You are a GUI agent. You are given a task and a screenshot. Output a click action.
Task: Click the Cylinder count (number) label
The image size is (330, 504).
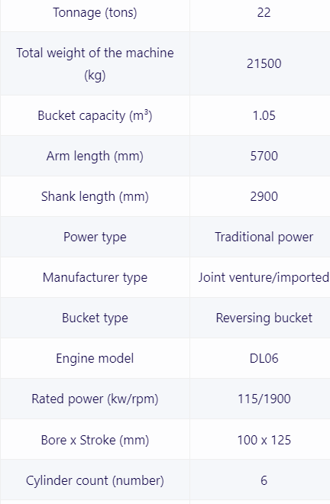(95, 481)
